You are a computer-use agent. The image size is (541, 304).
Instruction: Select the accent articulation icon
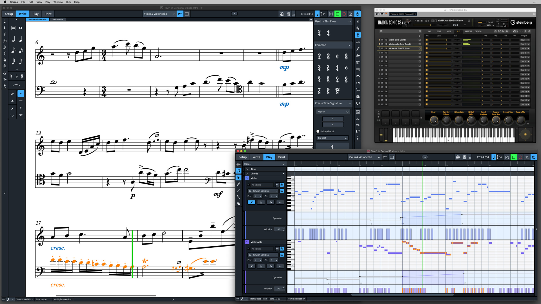click(x=12, y=94)
